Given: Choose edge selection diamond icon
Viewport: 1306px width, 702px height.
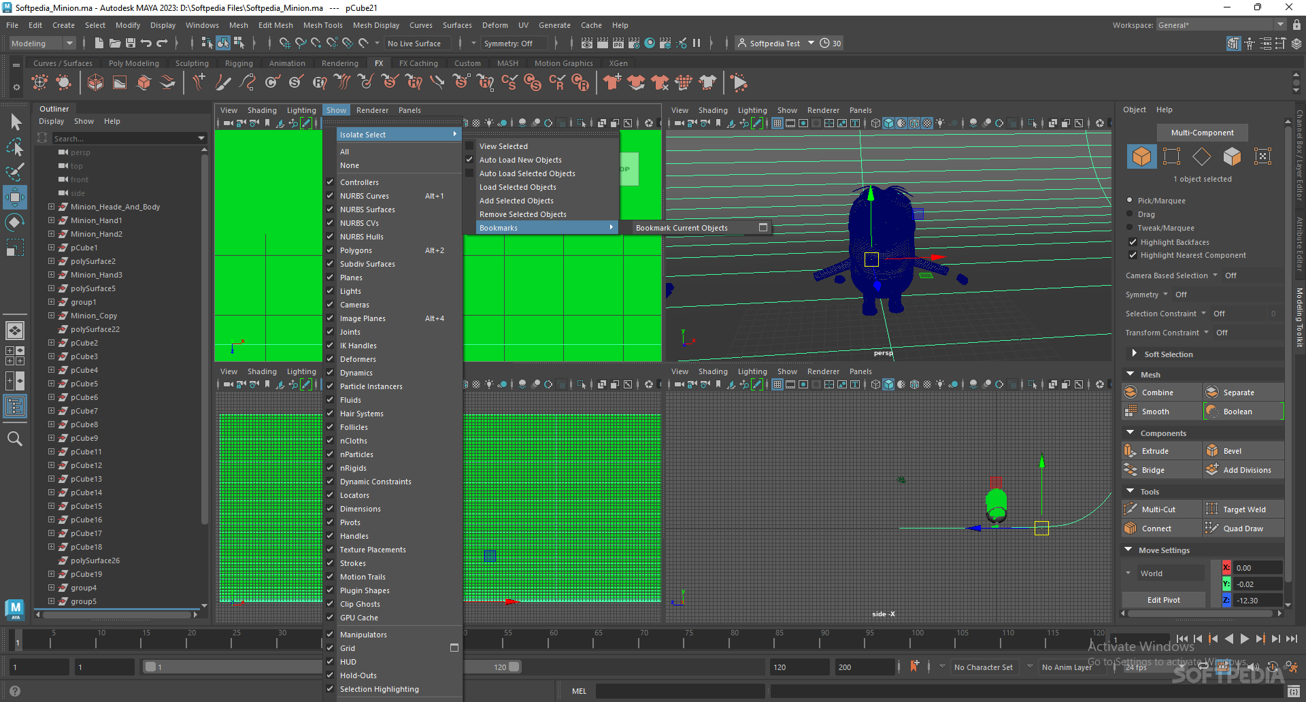Looking at the screenshot, I should pos(1202,156).
